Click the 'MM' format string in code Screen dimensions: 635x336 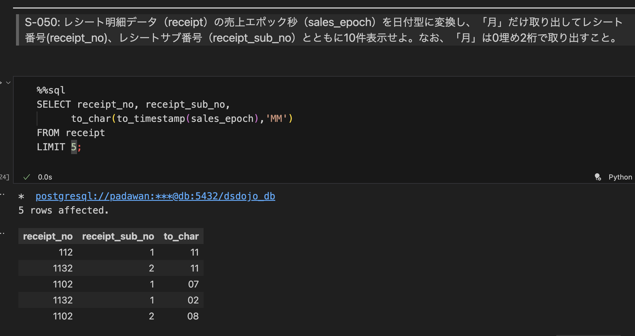pos(276,118)
